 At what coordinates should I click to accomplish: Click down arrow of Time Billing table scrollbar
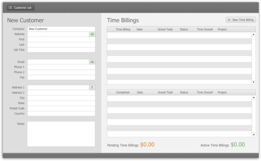pyautogui.click(x=254, y=82)
